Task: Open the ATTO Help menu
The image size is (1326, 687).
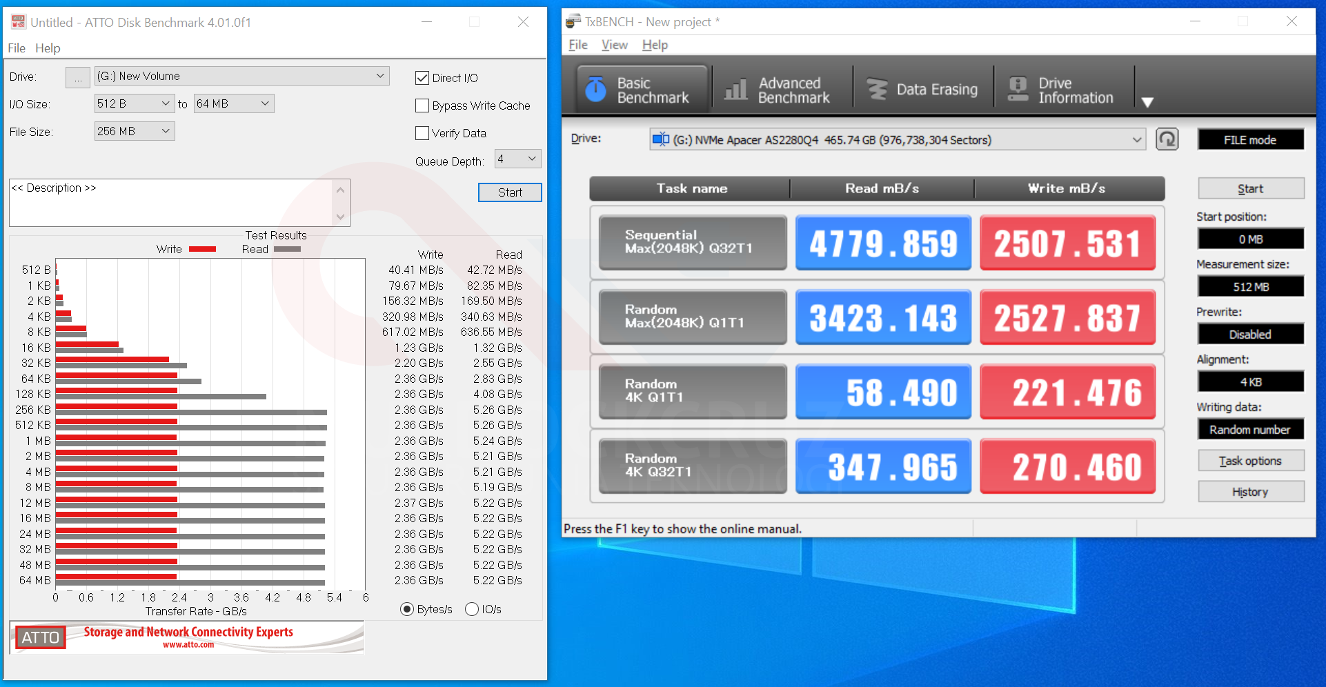Action: [48, 48]
